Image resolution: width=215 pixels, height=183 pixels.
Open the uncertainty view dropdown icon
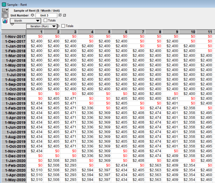5,10
